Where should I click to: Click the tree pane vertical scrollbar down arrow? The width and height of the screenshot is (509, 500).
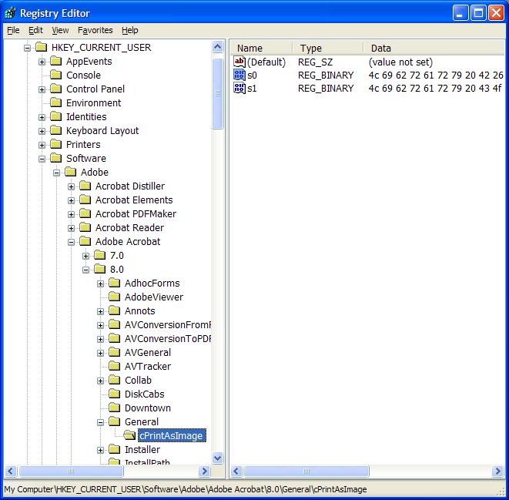pyautogui.click(x=217, y=458)
